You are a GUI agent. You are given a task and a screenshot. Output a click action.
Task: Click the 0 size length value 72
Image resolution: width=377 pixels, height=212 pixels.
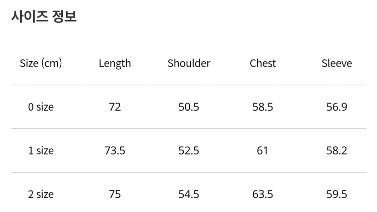click(x=115, y=107)
